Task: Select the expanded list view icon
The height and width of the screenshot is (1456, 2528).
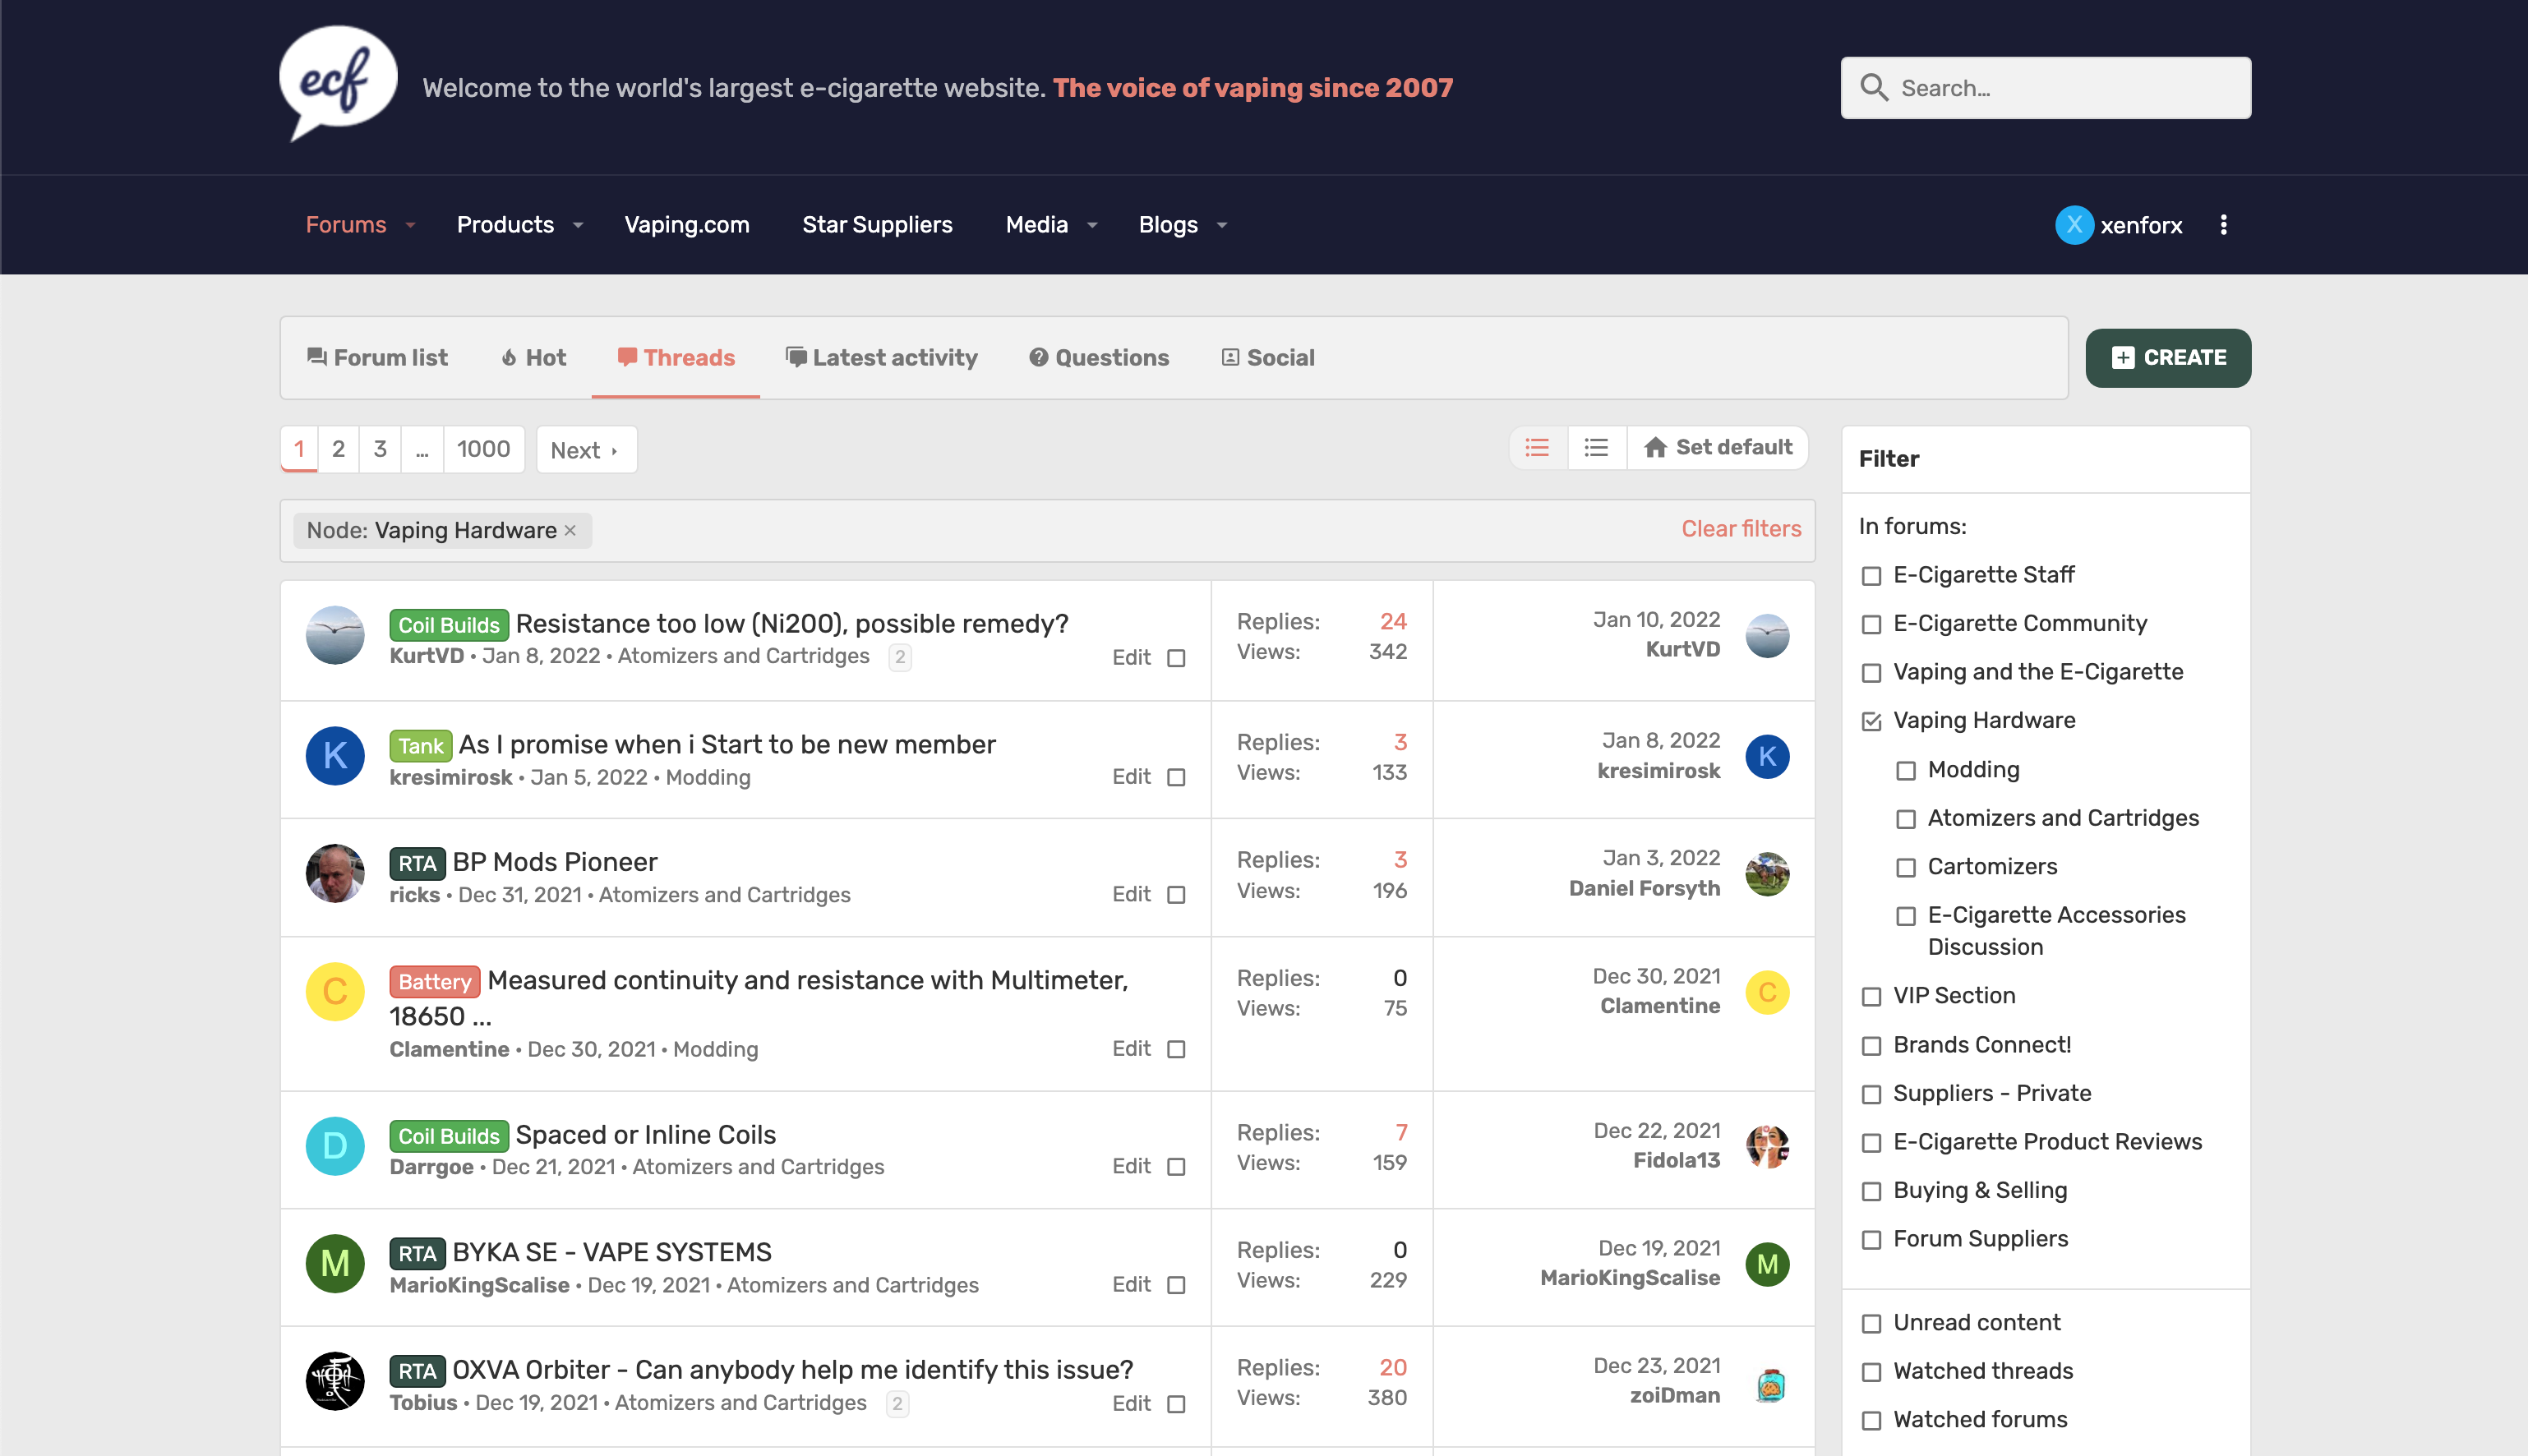Action: click(x=1537, y=447)
